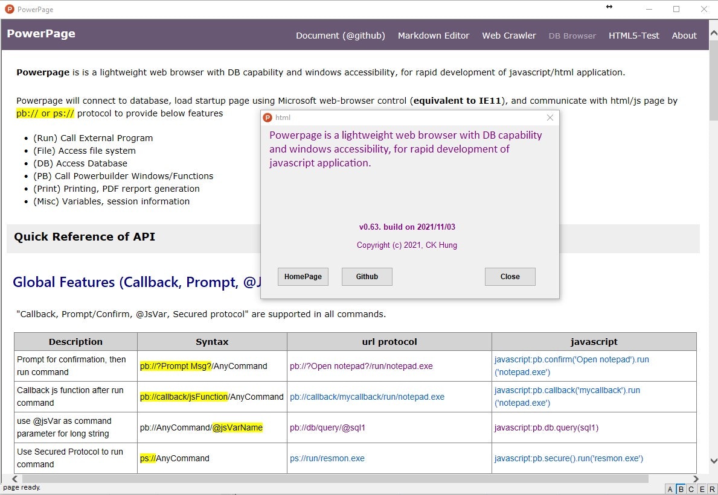Click the C button in the status bar
Viewport: 718px width, 495px height.
(691, 489)
